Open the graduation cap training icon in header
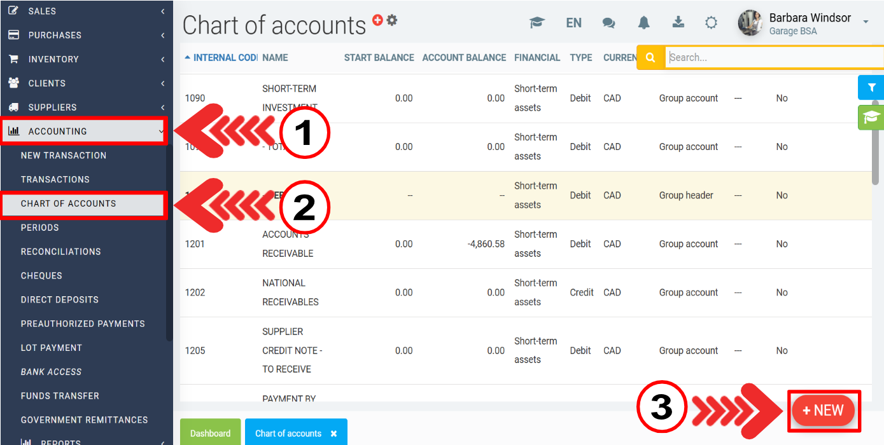This screenshot has width=884, height=445. (x=537, y=23)
